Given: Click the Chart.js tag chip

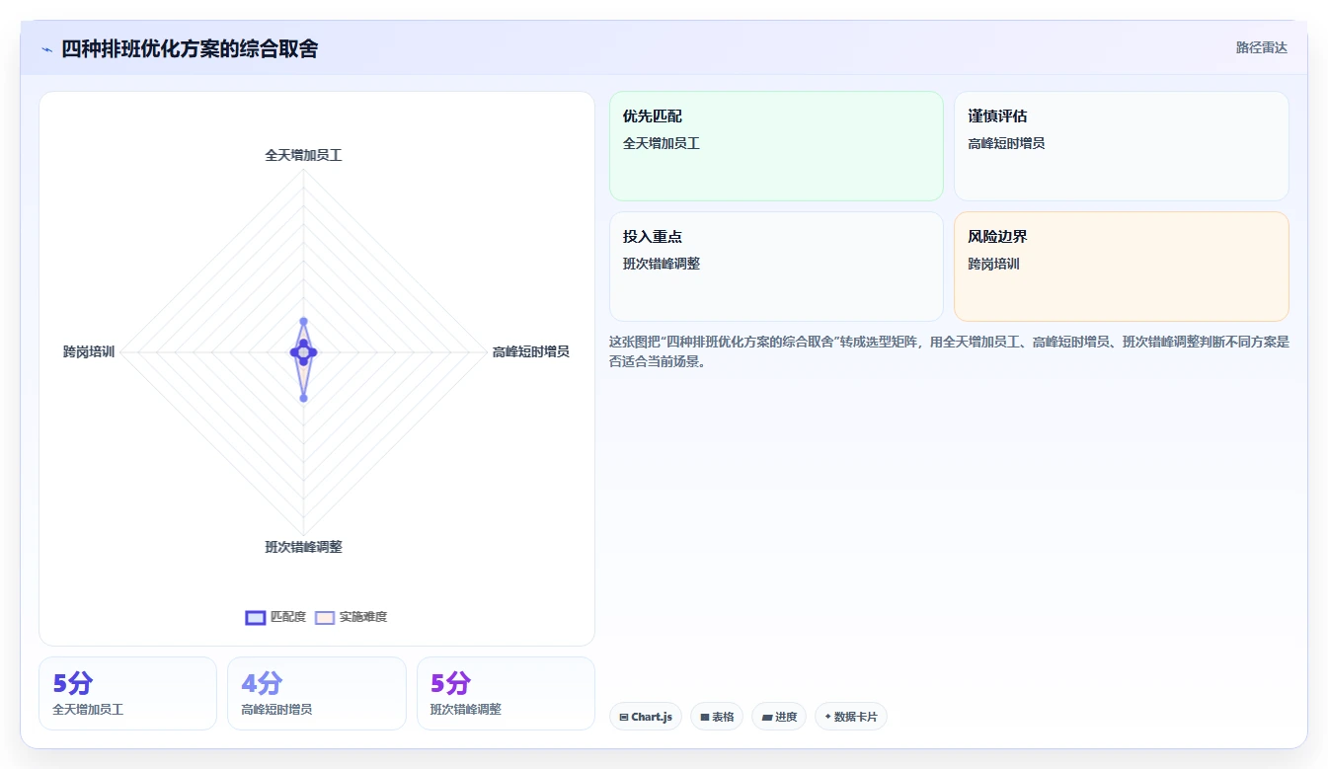Looking at the screenshot, I should pos(647,717).
